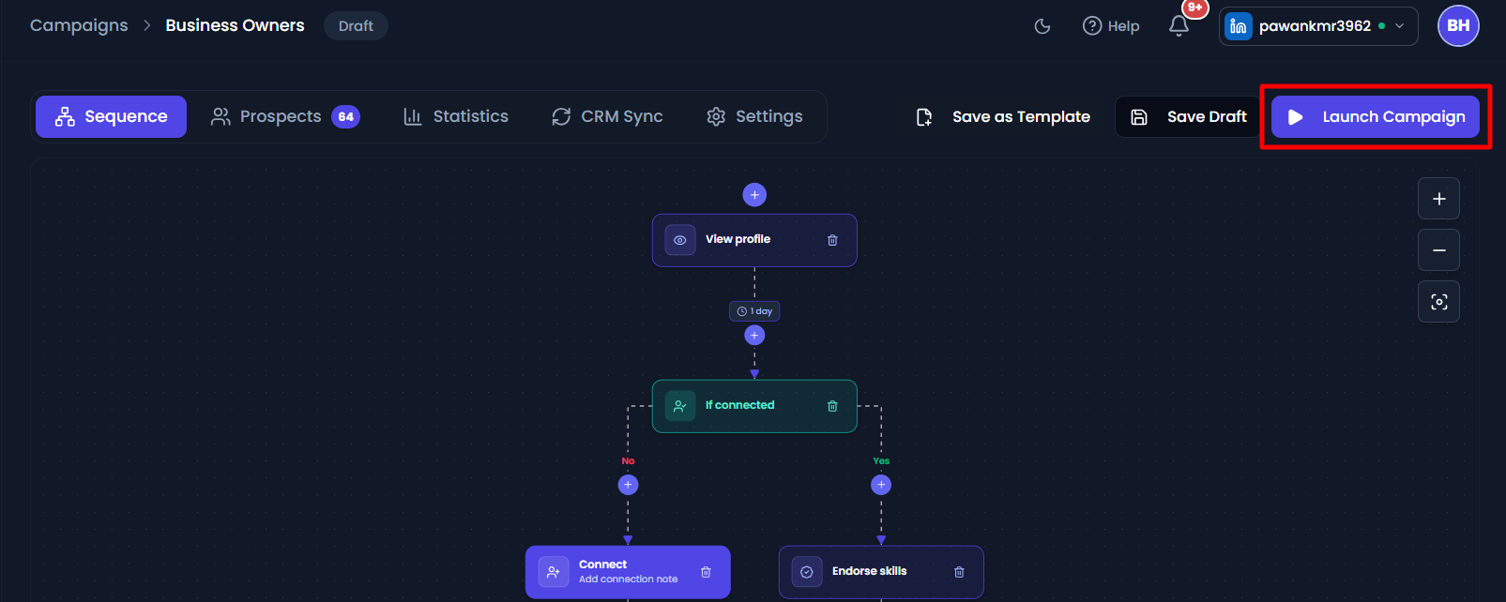Image resolution: width=1506 pixels, height=602 pixels.
Task: Open the notifications bell
Action: [x=1179, y=25]
